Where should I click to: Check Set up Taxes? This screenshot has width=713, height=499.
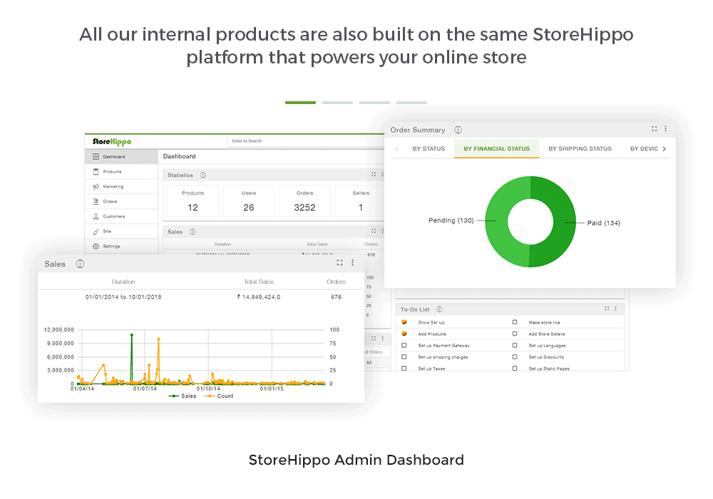404,368
